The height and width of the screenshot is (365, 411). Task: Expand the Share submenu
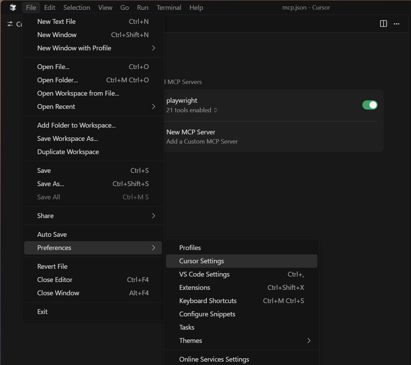pyautogui.click(x=93, y=216)
